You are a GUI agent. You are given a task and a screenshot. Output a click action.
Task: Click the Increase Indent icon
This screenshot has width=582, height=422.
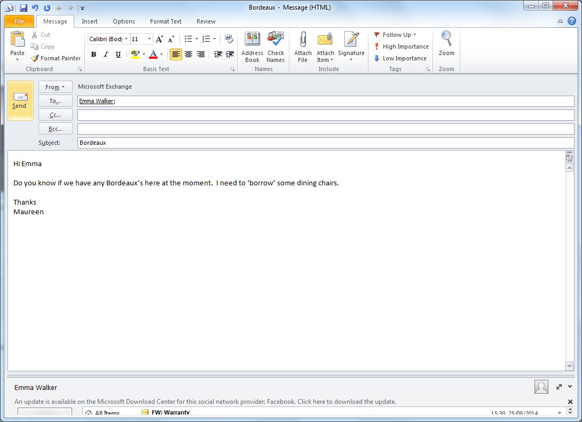tap(230, 54)
